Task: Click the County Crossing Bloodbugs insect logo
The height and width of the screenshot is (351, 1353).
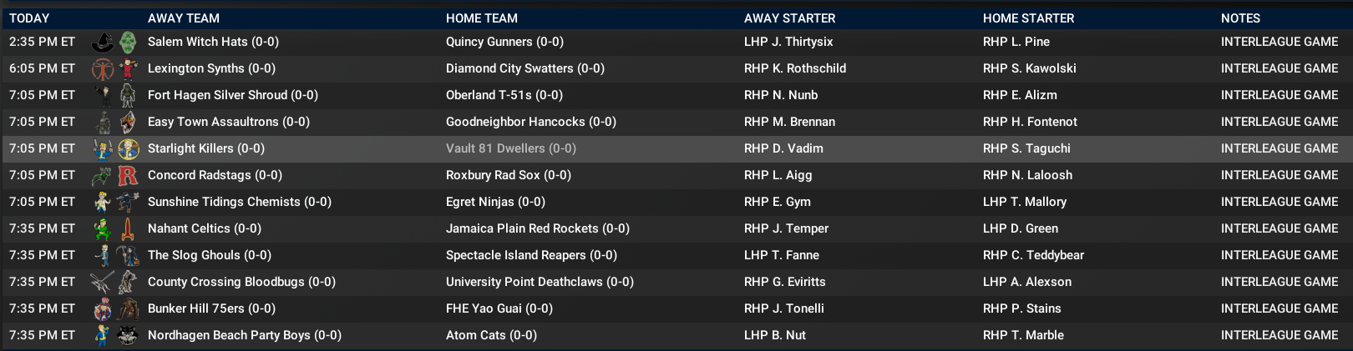Action: pyautogui.click(x=103, y=282)
